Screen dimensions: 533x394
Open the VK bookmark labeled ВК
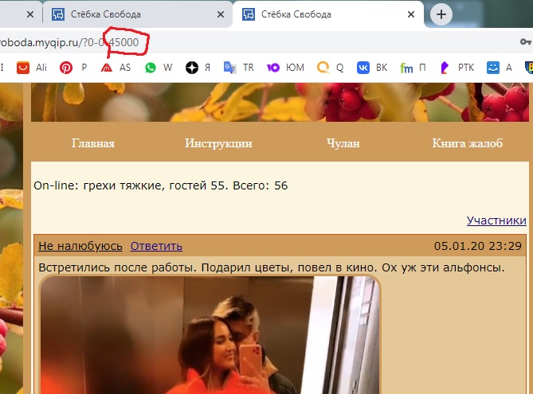(372, 68)
